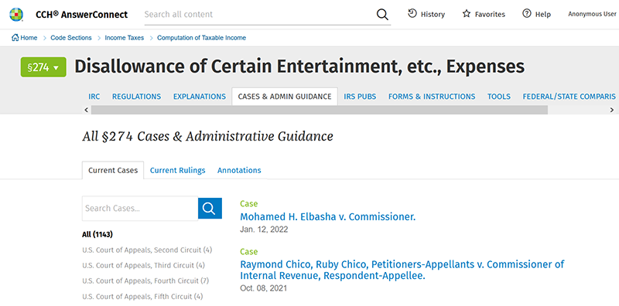
Task: Click the horizontal tab scrollbar thumb
Action: click(x=319, y=110)
